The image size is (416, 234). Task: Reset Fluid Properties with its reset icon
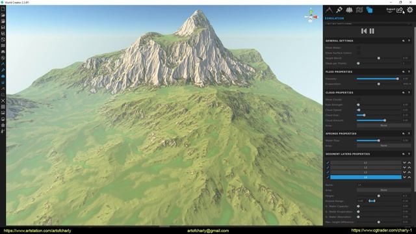(404, 72)
